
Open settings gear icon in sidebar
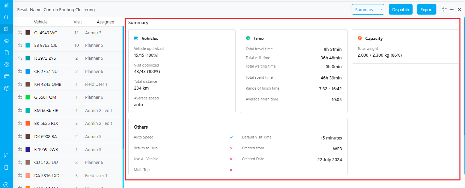coord(6,64)
